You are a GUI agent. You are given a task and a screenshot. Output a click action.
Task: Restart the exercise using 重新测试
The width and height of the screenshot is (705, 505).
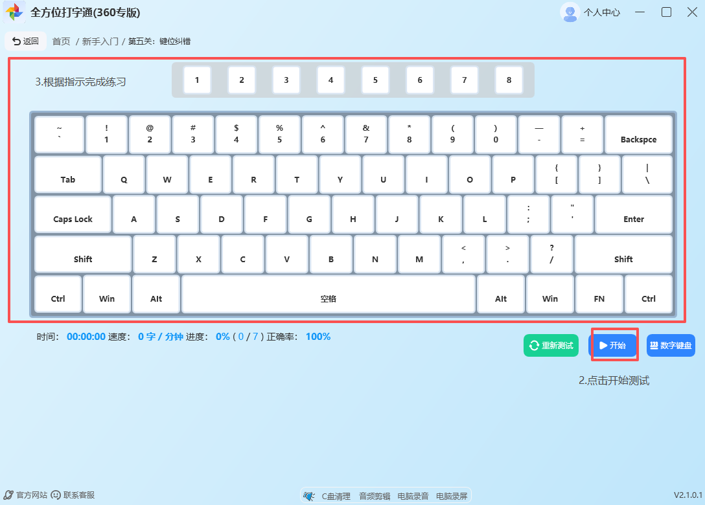[551, 346]
